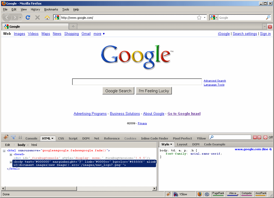Screen dimensions: 274x198
Task: Expand the head node in the HTML tree
Action: click(11, 155)
